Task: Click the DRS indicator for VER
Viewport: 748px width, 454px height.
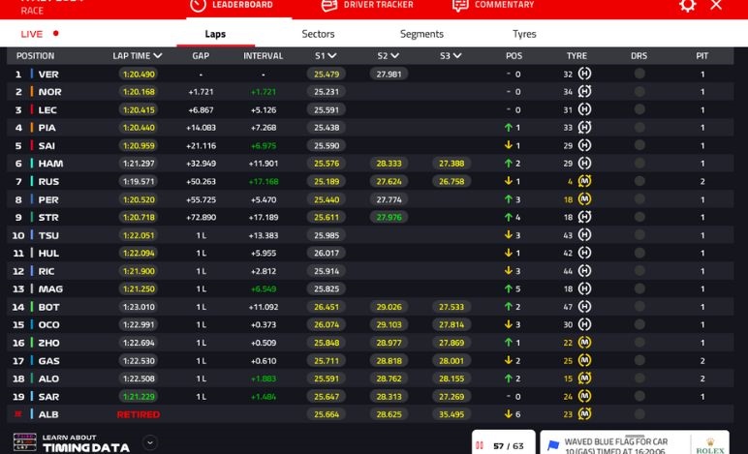Action: pyautogui.click(x=639, y=74)
